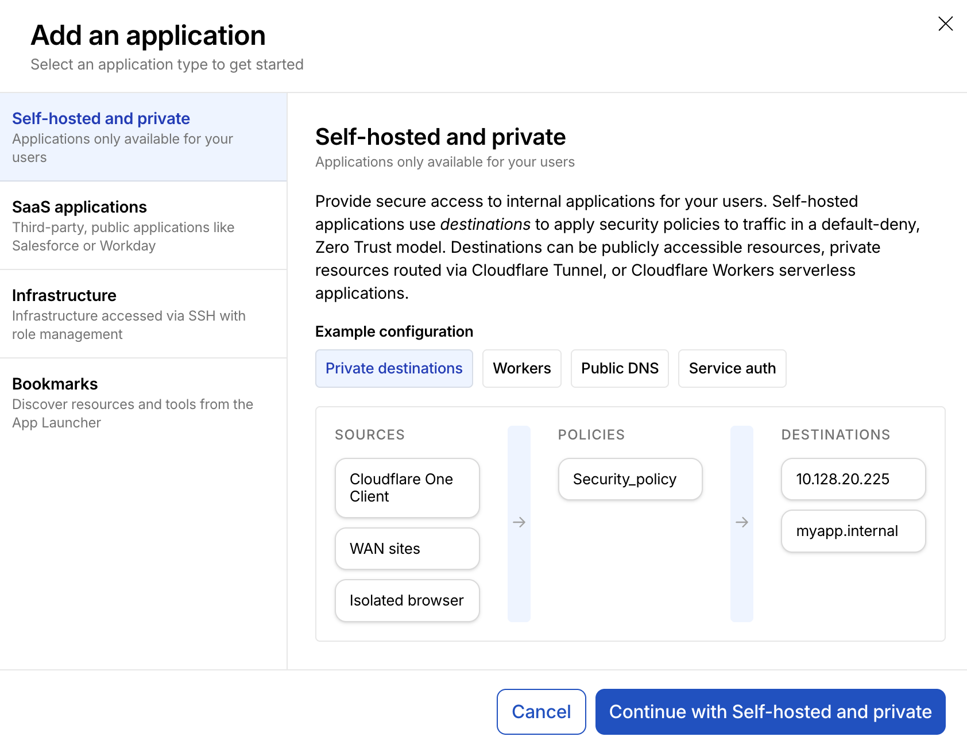The image size is (967, 748).
Task: Click the Example configuration heading
Action: [394, 331]
